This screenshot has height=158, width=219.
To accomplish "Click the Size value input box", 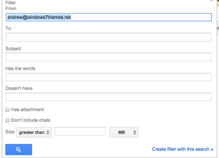I will point(80,132).
